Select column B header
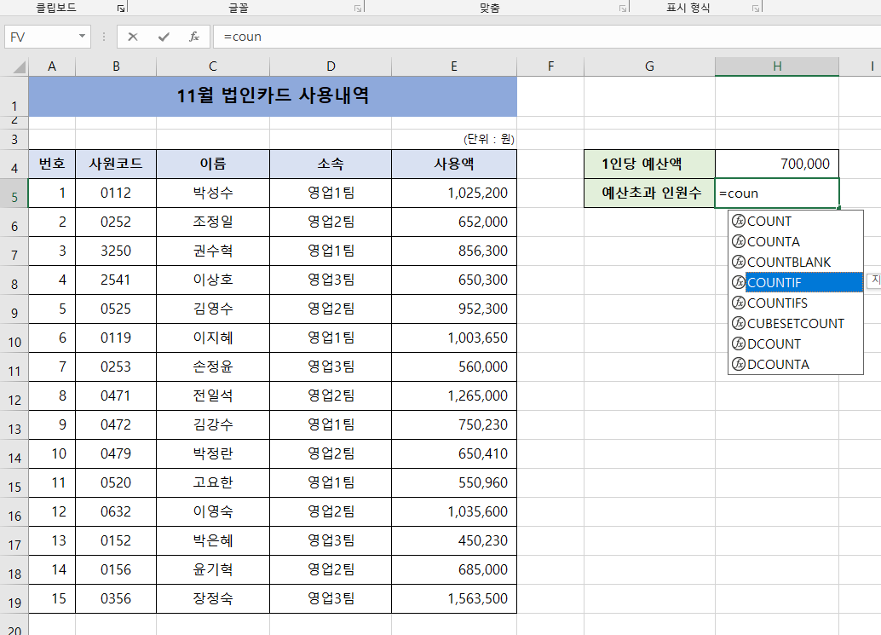 116,66
